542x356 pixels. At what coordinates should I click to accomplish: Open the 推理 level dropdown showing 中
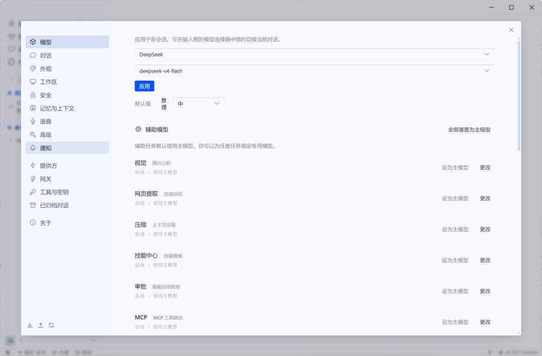(199, 104)
